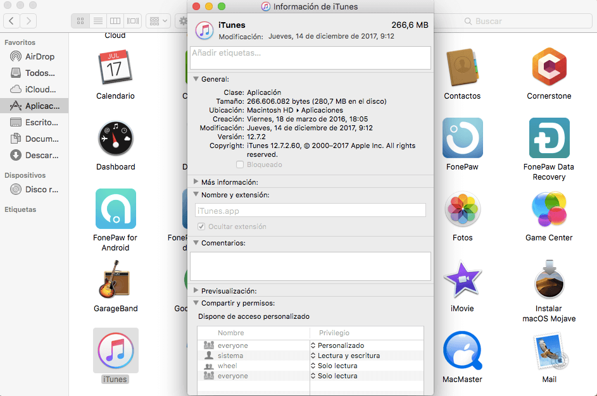Screen dimensions: 597x396
Task: Select Aplicaciones in Finder sidebar
Action: (34, 106)
